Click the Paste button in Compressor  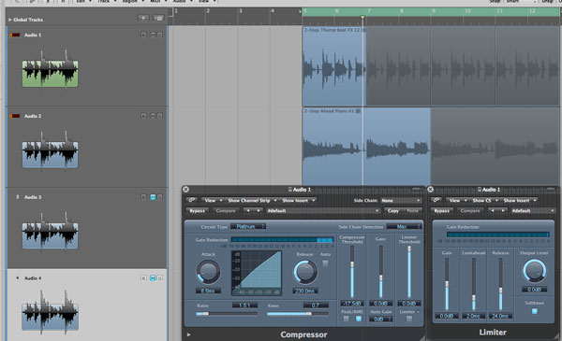(x=412, y=210)
